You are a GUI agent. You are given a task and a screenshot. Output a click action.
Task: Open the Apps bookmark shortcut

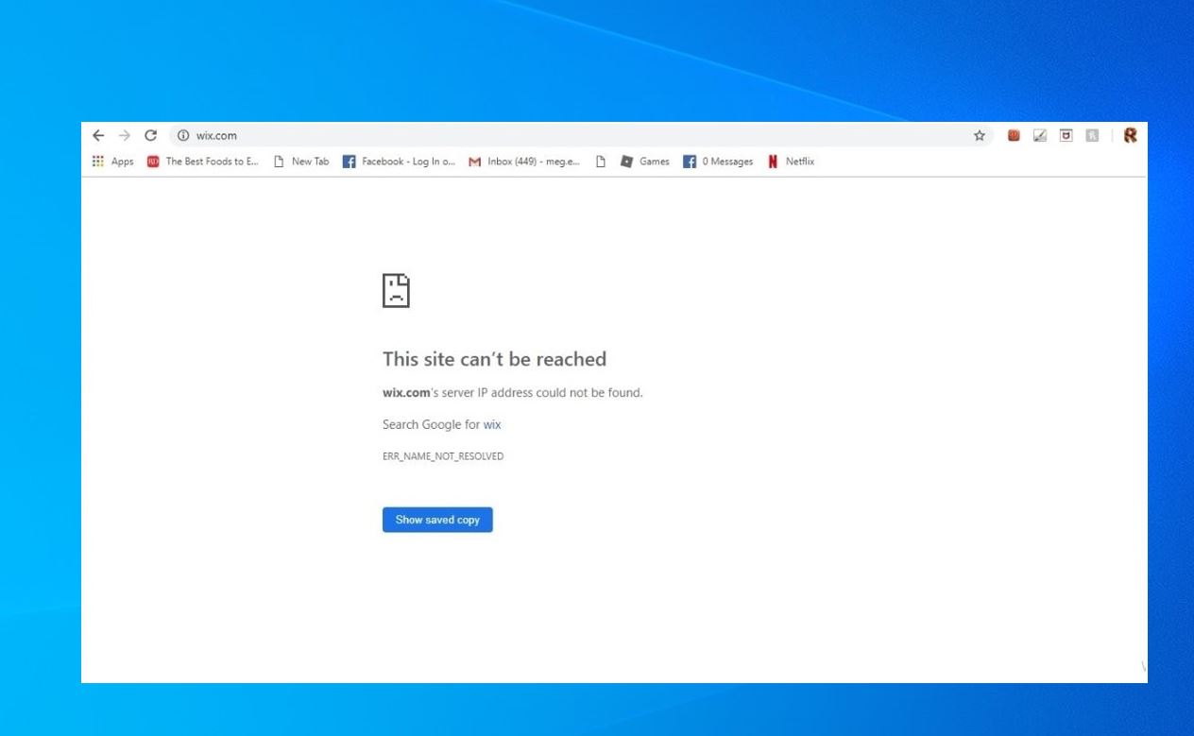click(112, 162)
